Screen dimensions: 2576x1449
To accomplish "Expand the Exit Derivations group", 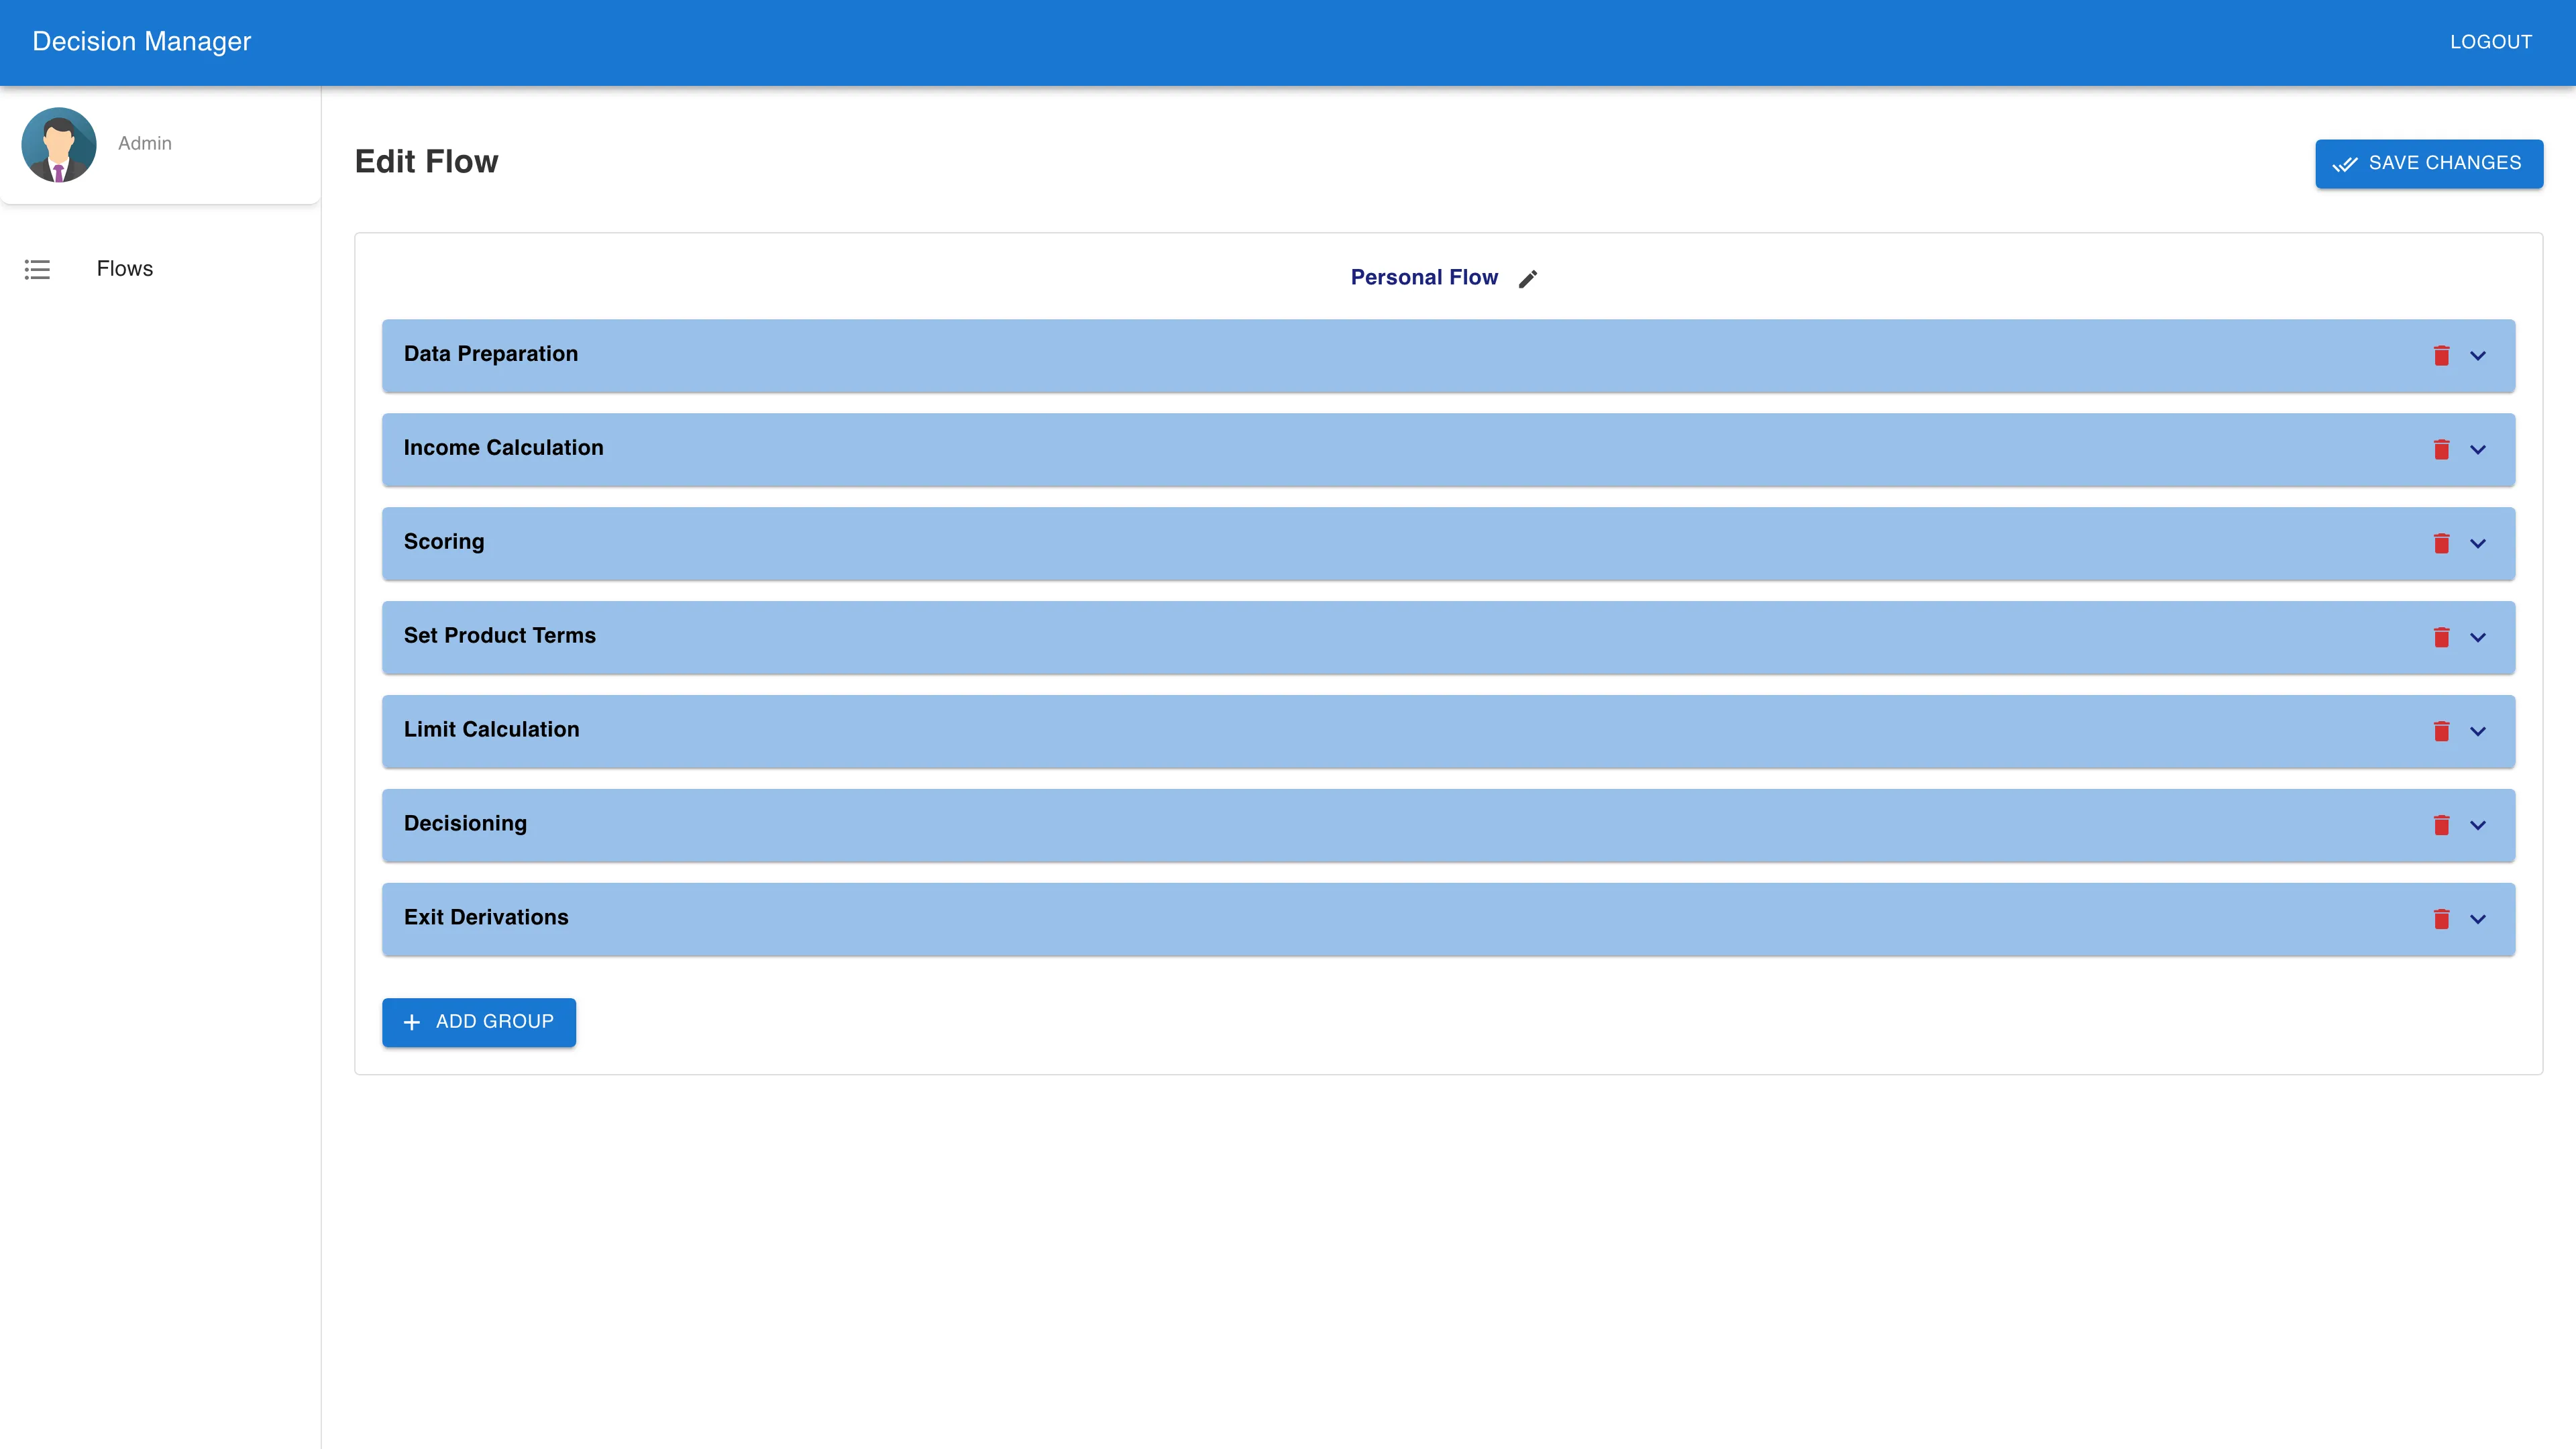I will [x=2478, y=919].
